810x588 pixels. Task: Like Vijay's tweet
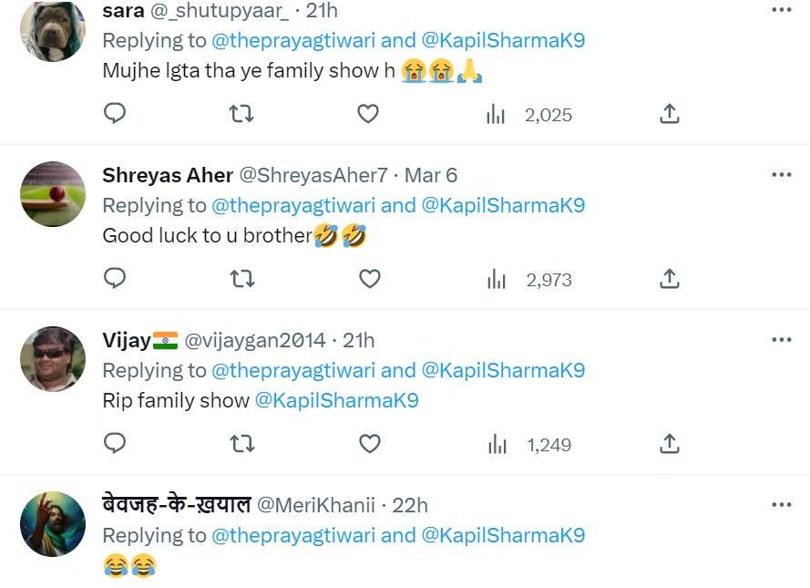pyautogui.click(x=369, y=443)
